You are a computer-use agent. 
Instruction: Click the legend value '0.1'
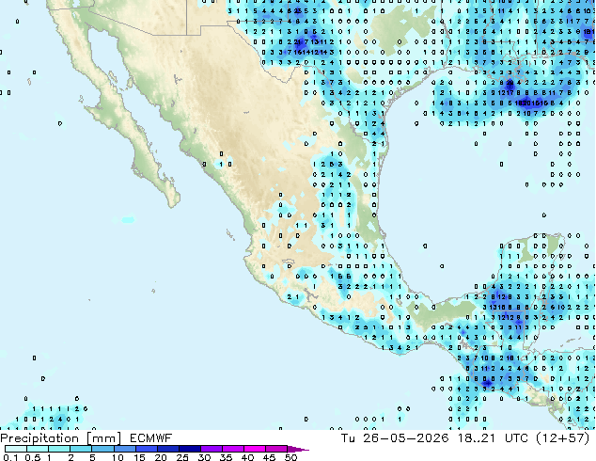click(x=10, y=457)
